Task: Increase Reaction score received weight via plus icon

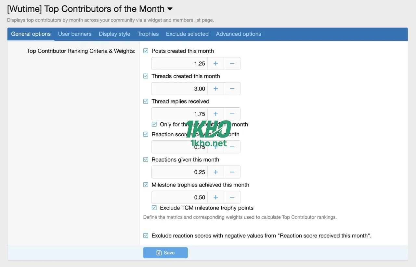Action: pos(215,147)
